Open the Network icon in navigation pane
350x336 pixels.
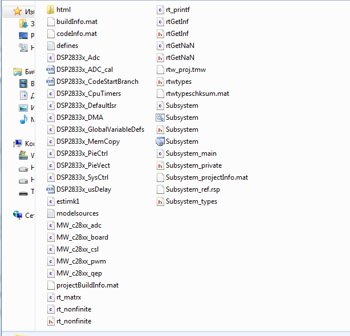(x=18, y=215)
